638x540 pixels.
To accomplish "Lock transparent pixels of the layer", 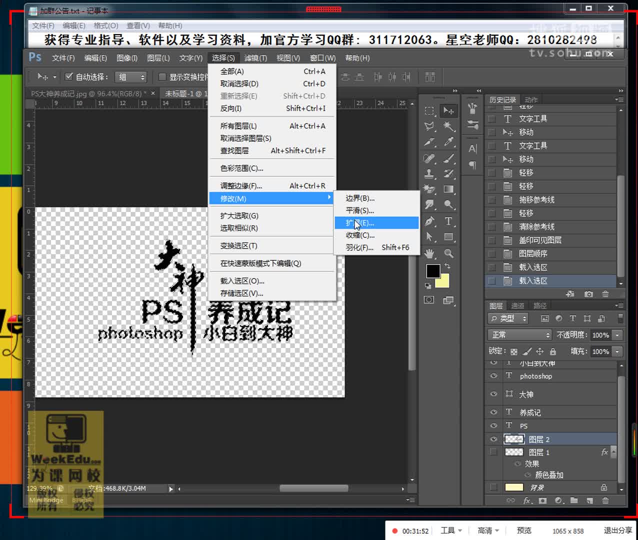I will pyautogui.click(x=514, y=351).
